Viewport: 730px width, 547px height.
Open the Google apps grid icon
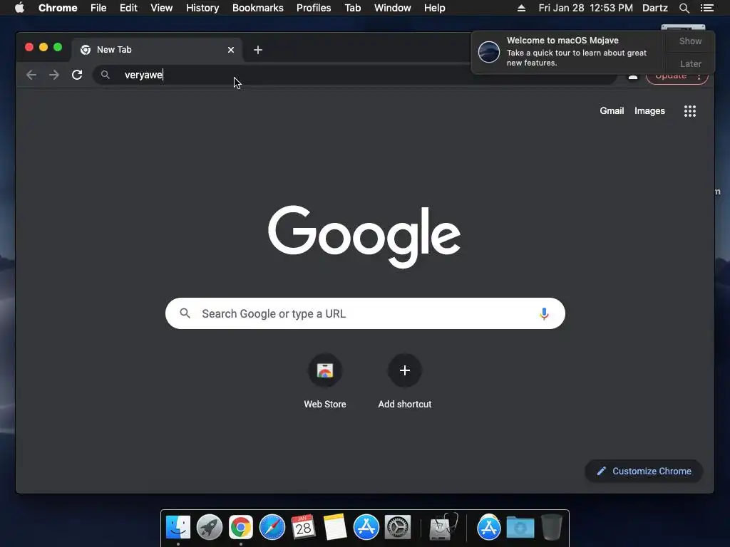(x=690, y=111)
